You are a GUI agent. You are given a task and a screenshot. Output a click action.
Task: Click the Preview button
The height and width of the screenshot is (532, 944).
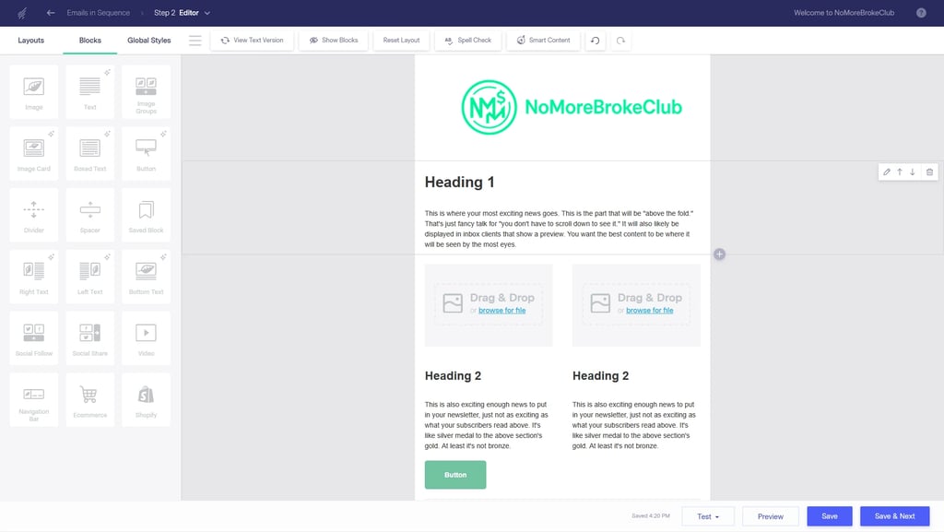(x=771, y=516)
